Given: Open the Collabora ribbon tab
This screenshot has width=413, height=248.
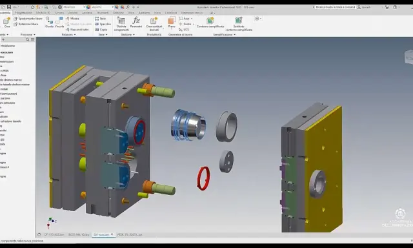Looking at the screenshot, I should coord(171,13).
